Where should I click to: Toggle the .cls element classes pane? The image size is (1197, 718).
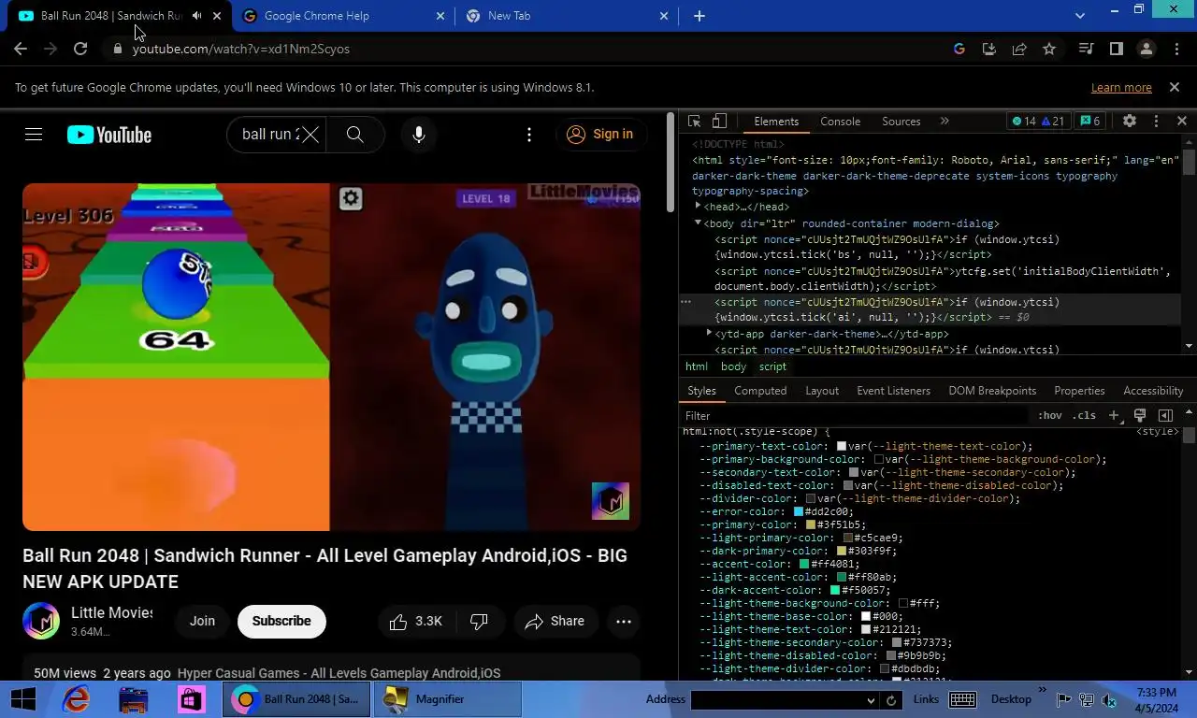[1084, 415]
